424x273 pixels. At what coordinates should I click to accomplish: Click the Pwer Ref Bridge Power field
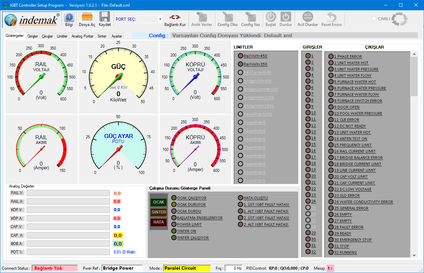pos(122,268)
